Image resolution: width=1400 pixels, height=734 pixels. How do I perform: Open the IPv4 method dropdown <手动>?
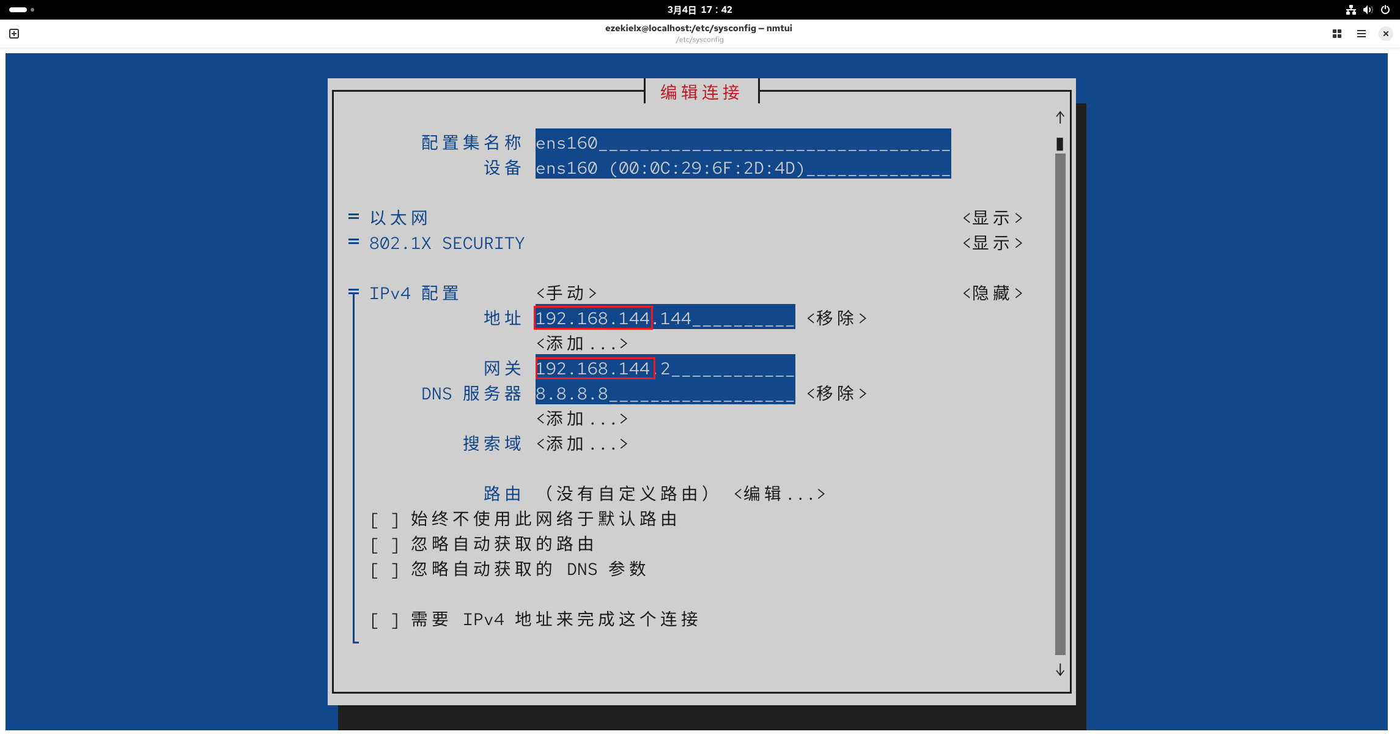coord(566,293)
